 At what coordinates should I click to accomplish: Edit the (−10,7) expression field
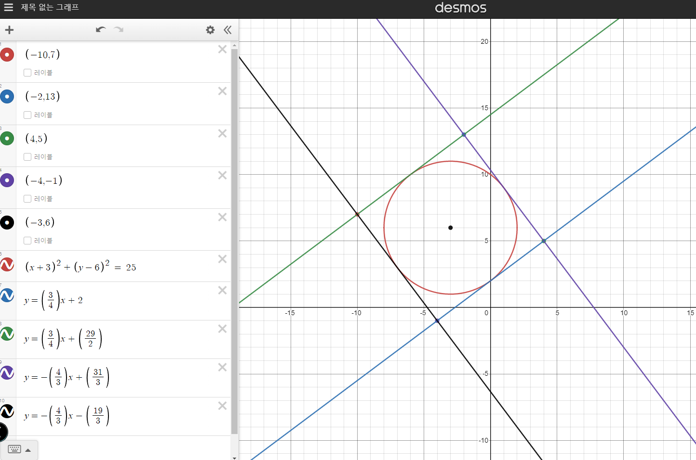click(42, 54)
